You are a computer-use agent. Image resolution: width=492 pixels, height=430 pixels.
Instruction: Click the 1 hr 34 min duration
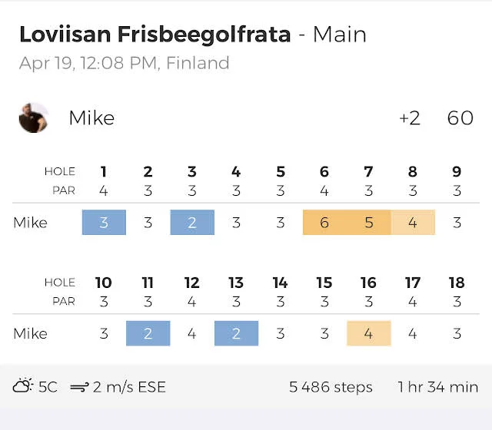click(437, 387)
